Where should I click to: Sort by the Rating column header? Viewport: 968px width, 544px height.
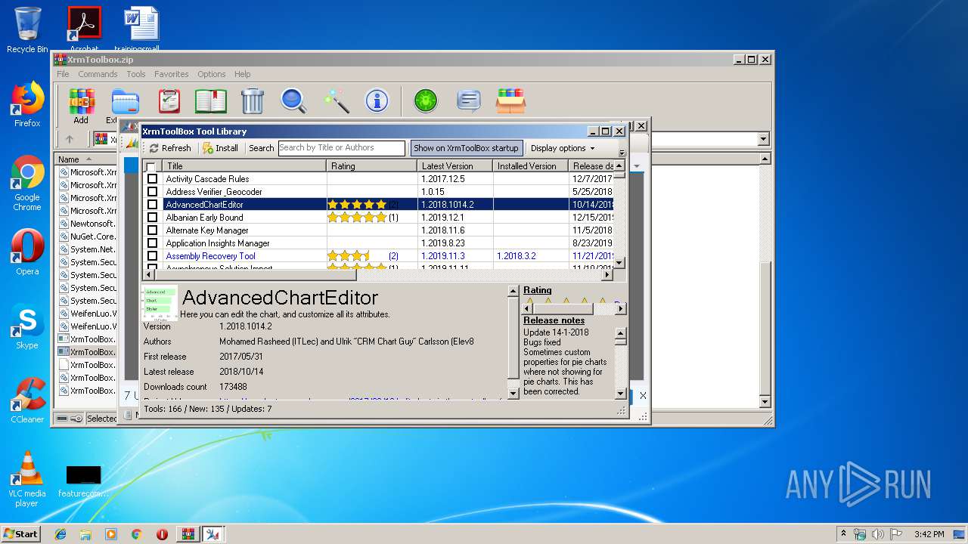371,166
